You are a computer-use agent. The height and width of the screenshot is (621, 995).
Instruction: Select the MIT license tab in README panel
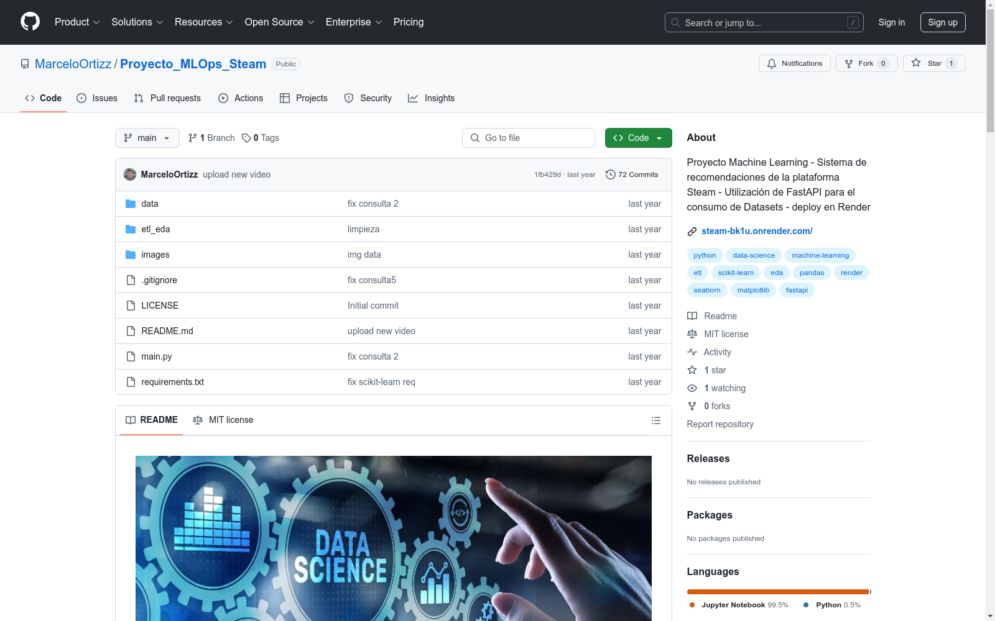(223, 420)
